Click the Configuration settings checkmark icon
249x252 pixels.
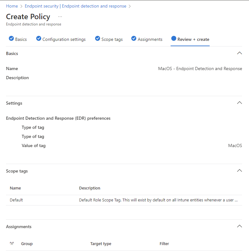click(x=39, y=39)
